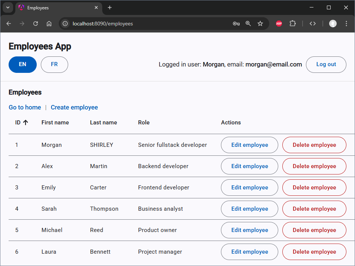Screen dimensions: 355x266
Task: Open the Create employee link
Action: (x=74, y=107)
